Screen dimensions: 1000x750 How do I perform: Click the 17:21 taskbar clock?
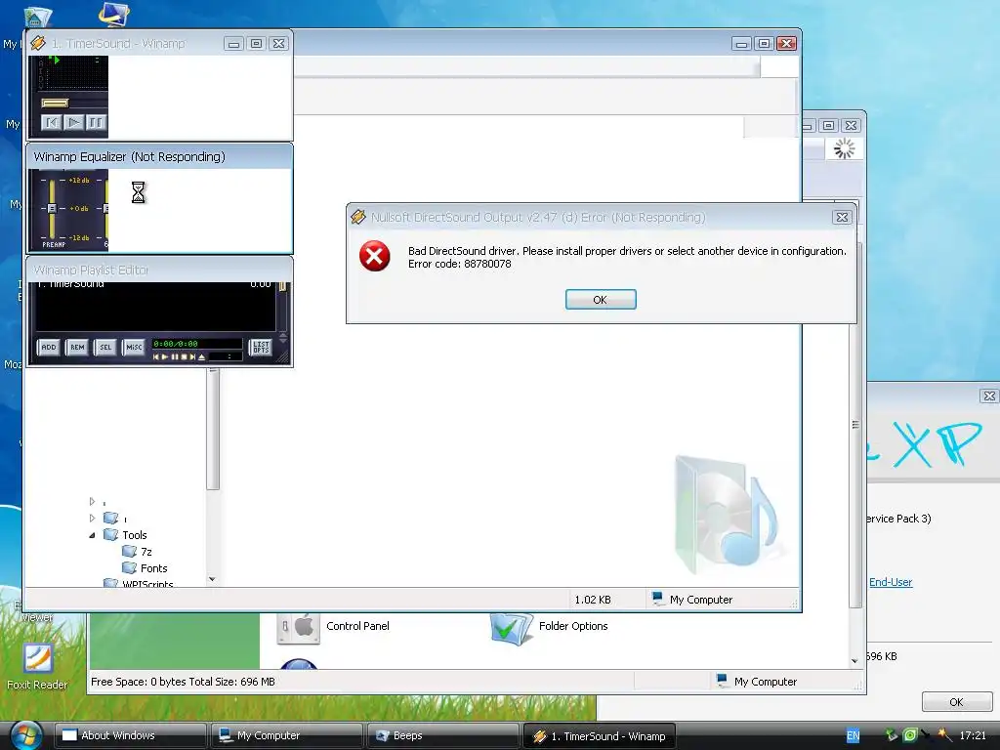pos(973,735)
